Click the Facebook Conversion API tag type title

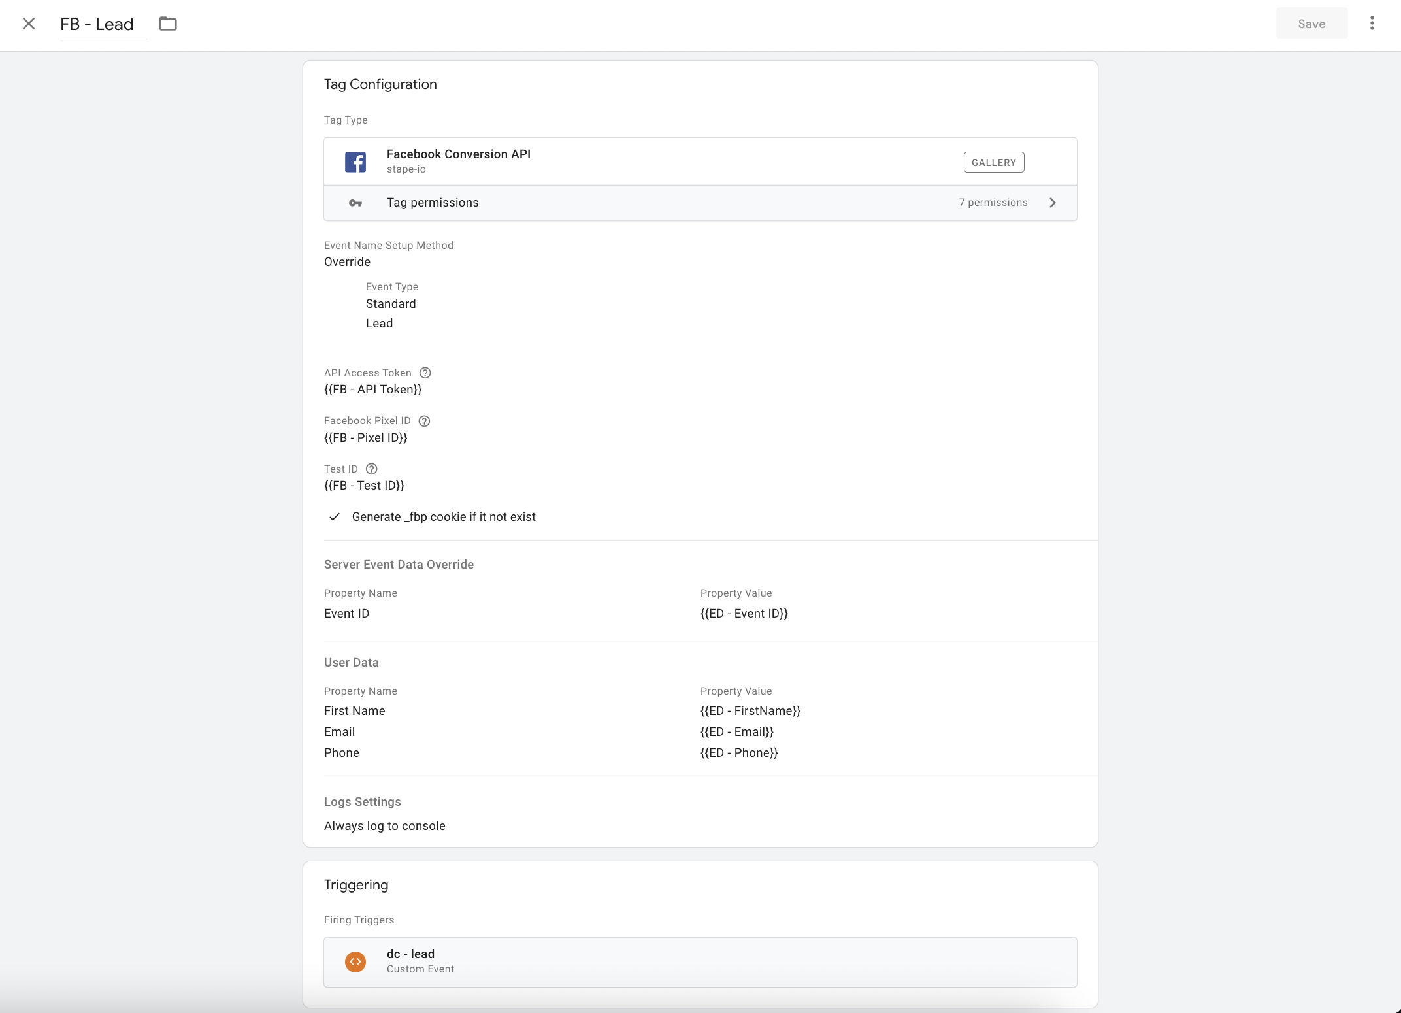click(459, 154)
